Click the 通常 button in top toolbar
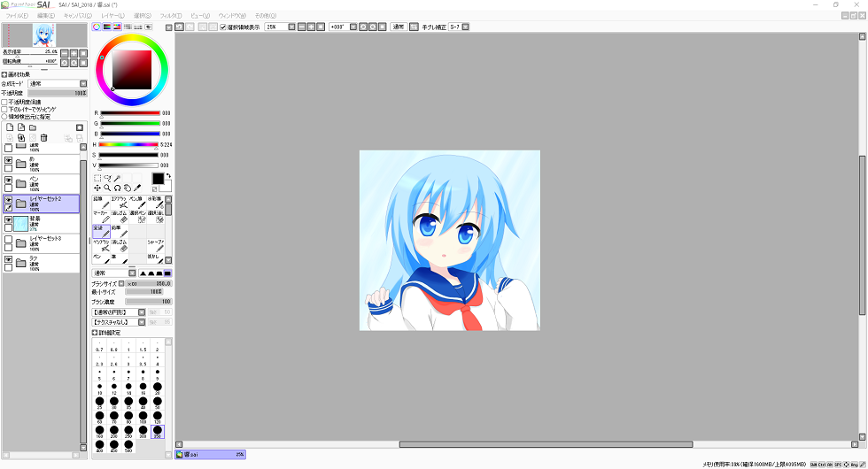Image resolution: width=868 pixels, height=469 pixels. coord(398,27)
